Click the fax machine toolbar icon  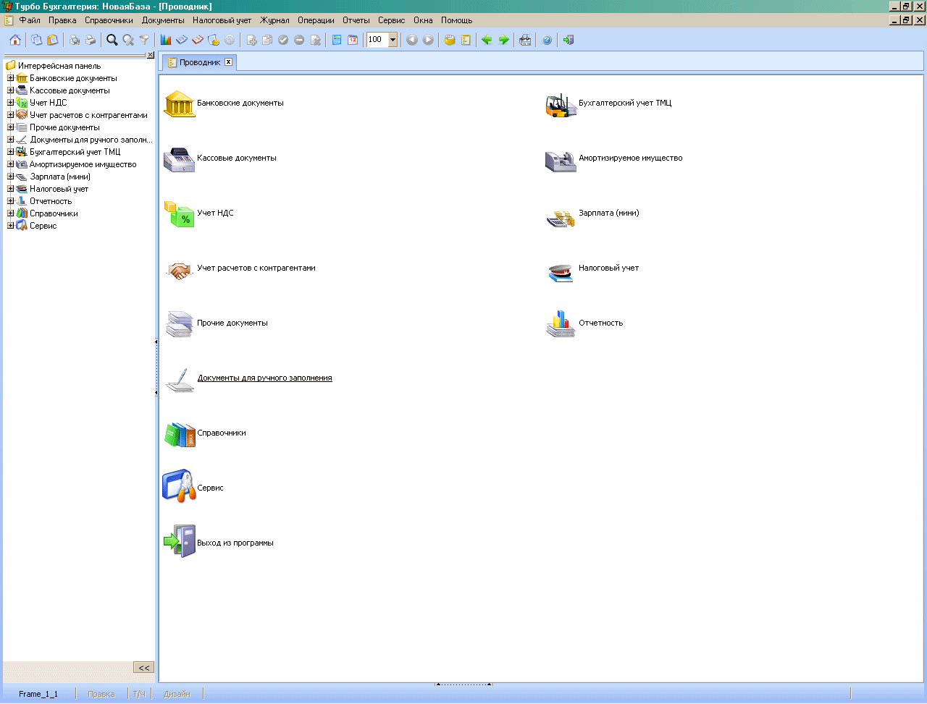tap(525, 40)
